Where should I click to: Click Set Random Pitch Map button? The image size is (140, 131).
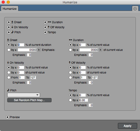pos(29,100)
